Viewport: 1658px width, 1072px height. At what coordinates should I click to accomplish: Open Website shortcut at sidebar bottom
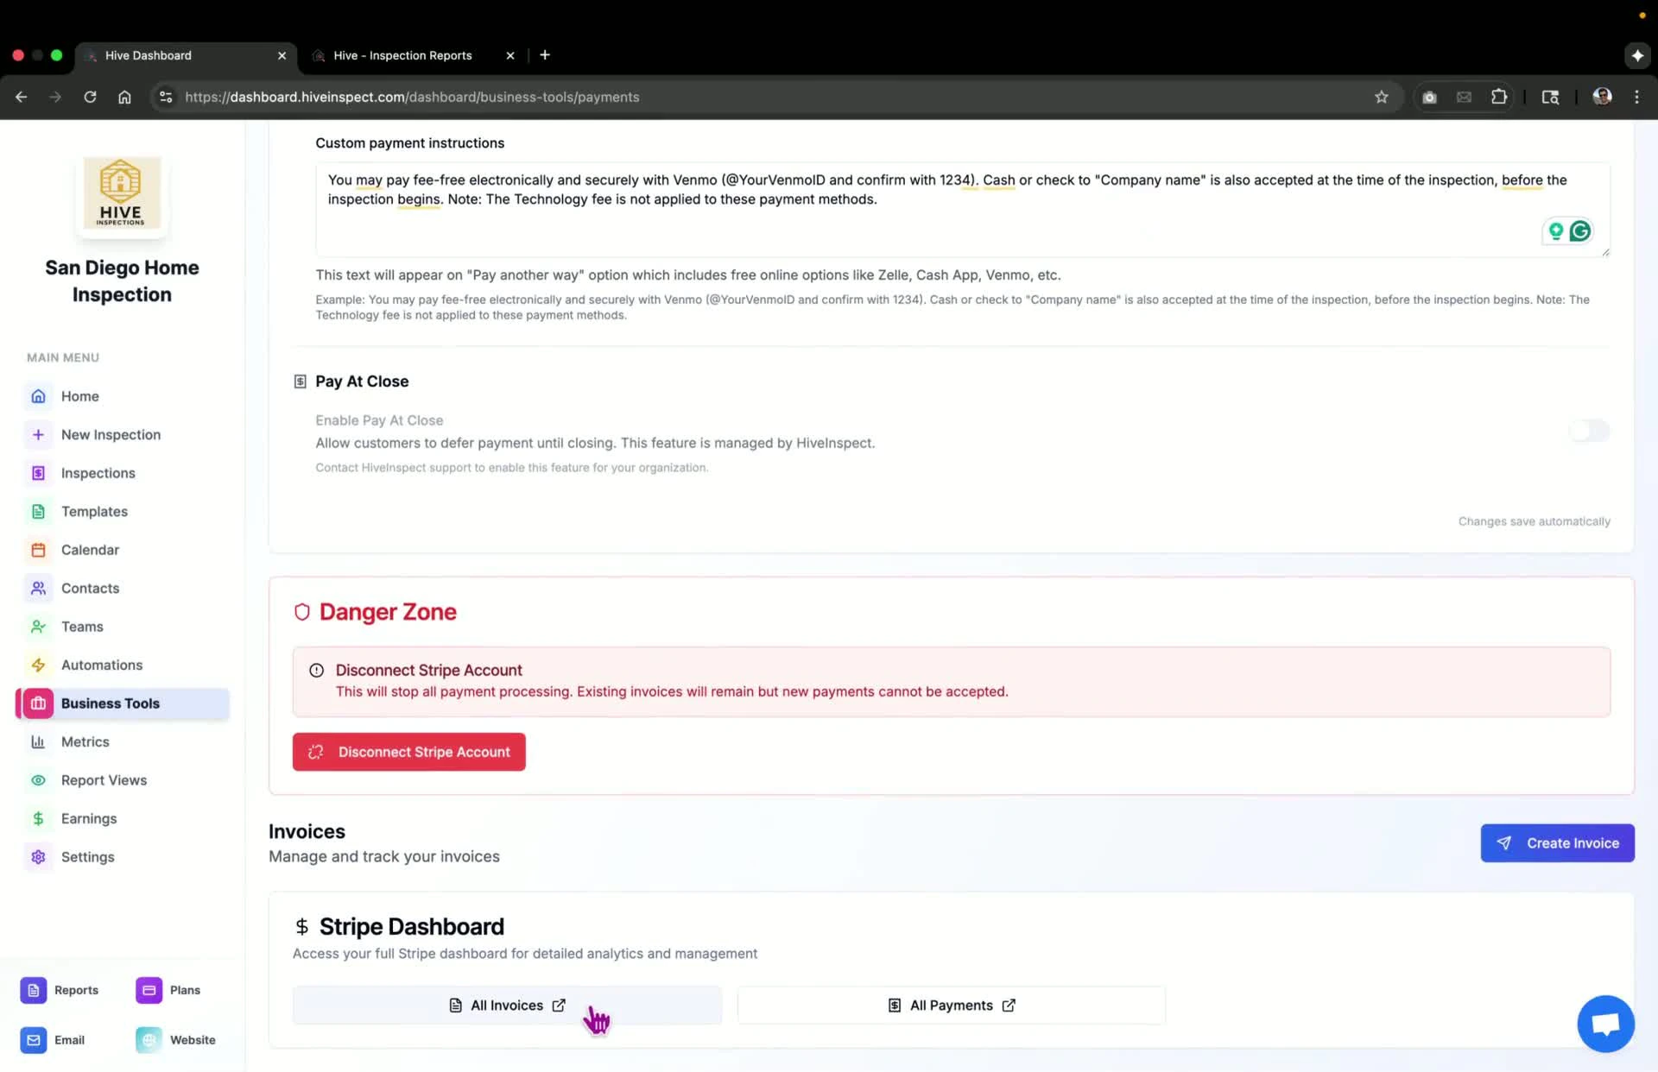pyautogui.click(x=176, y=1040)
